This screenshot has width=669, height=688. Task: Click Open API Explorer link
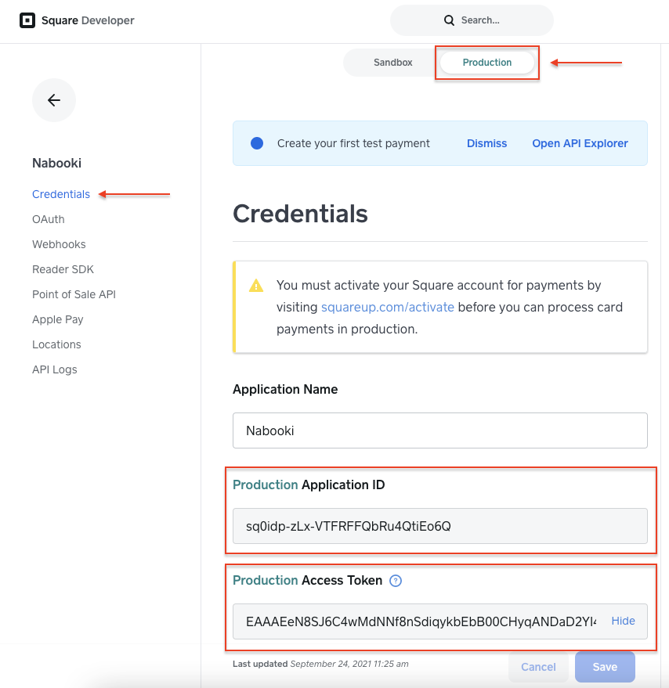[580, 143]
